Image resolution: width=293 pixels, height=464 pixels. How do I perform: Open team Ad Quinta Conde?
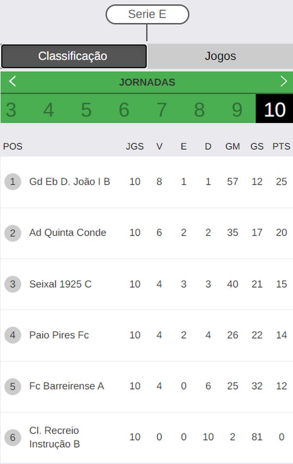68,232
